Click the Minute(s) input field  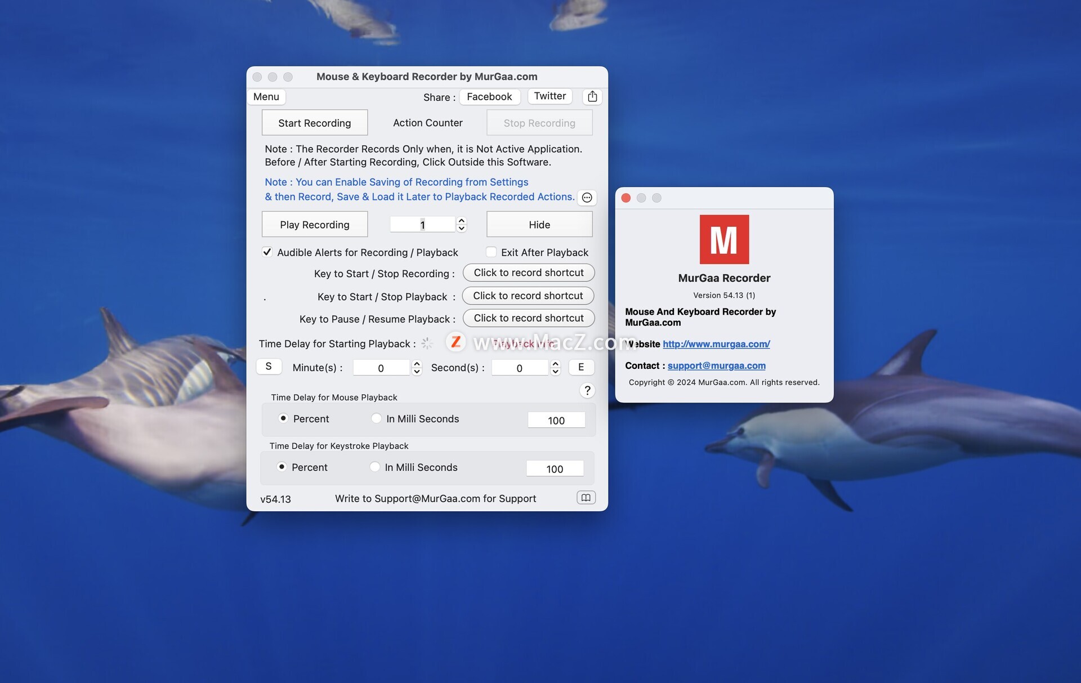point(381,368)
